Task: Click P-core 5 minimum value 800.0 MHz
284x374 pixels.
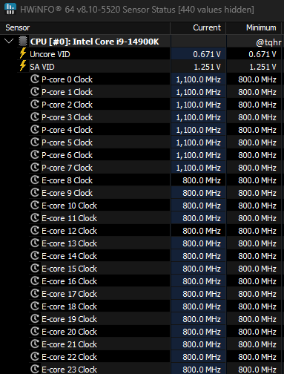Action: (x=257, y=142)
